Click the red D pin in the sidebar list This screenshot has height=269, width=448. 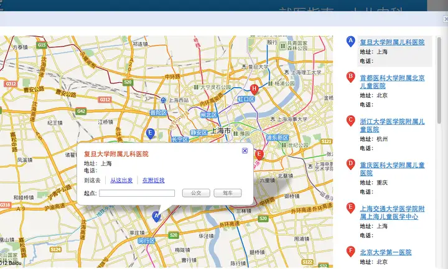(x=350, y=164)
